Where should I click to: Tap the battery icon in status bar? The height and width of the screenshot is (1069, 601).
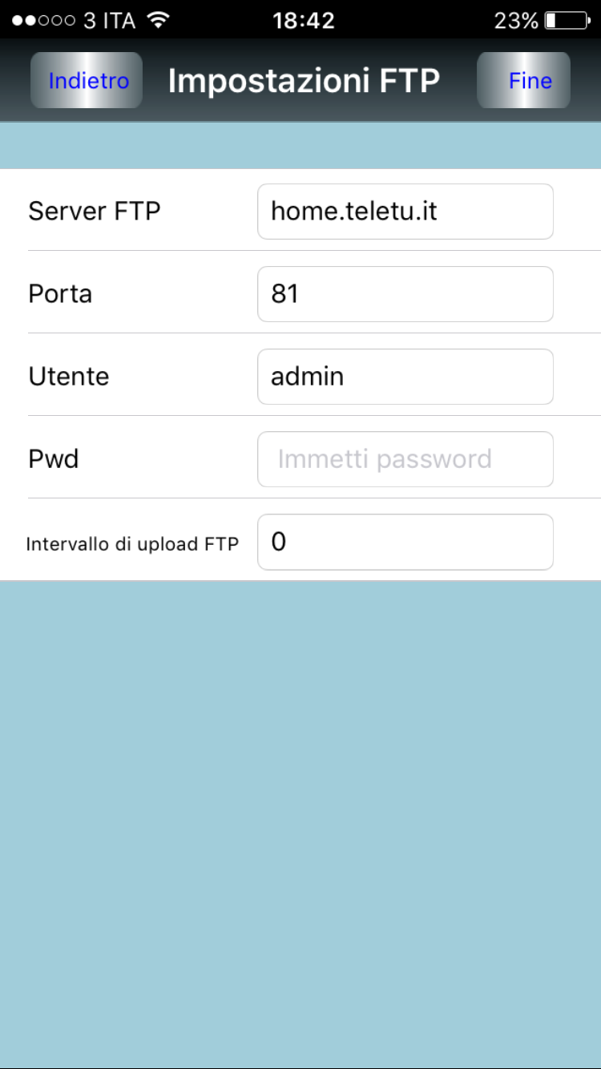coord(566,20)
